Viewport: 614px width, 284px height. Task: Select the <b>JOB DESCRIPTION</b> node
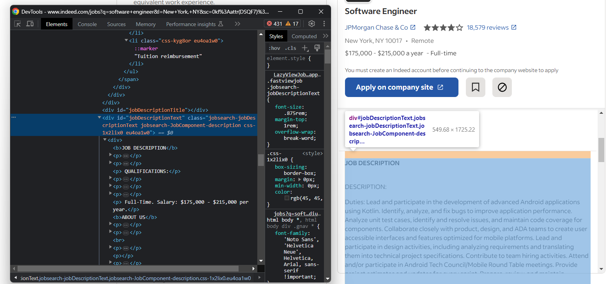145,148
